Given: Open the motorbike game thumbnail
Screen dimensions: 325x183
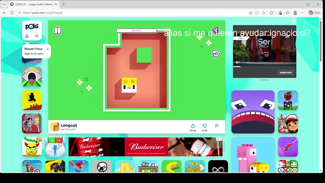Looking at the screenshot, I should (x=32, y=167).
